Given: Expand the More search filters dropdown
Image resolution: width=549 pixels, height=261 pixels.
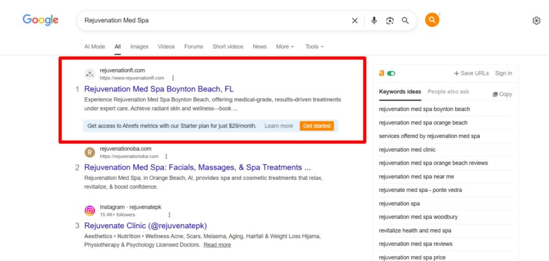Looking at the screenshot, I should [x=285, y=47].
